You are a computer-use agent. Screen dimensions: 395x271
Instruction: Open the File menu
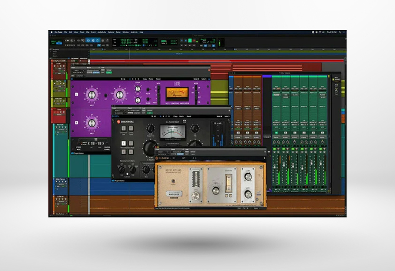pos(65,32)
